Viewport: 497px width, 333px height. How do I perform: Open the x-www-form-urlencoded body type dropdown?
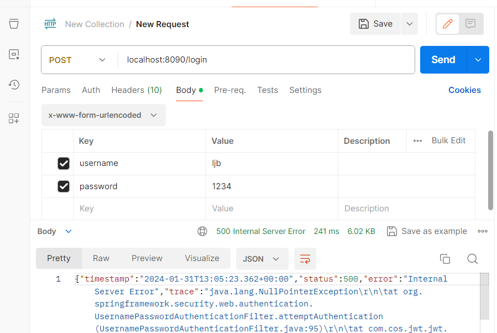click(103, 115)
